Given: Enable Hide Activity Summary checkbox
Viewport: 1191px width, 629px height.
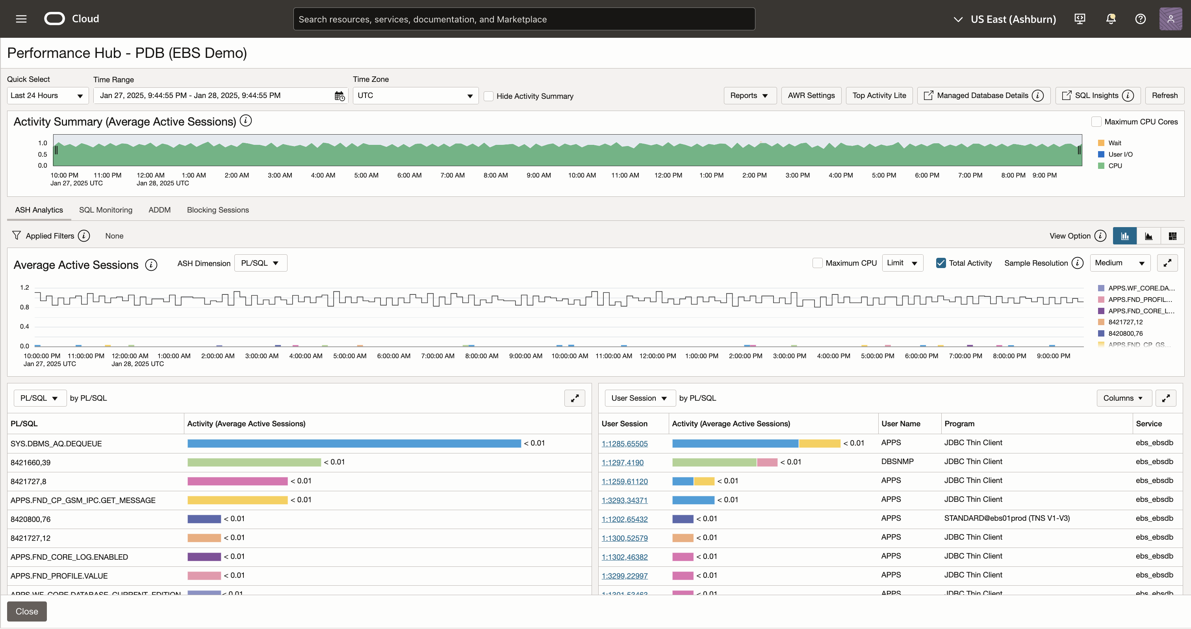Looking at the screenshot, I should coord(488,96).
